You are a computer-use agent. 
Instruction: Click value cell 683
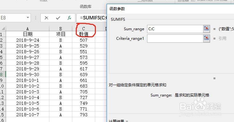(x=83, y=86)
